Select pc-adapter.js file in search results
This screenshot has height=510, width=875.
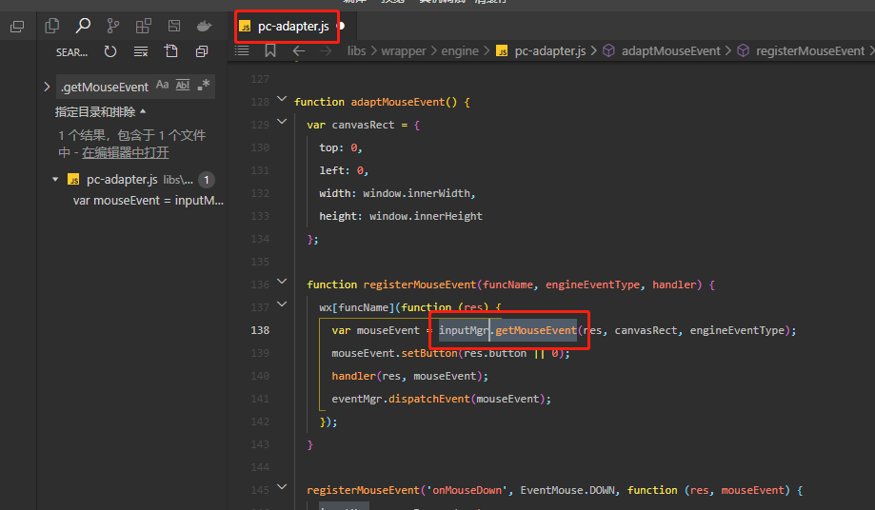(122, 180)
